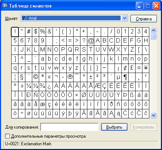Select the one quarter ¼ fraction
The height and width of the screenshot is (150, 162).
(x=29, y=86)
